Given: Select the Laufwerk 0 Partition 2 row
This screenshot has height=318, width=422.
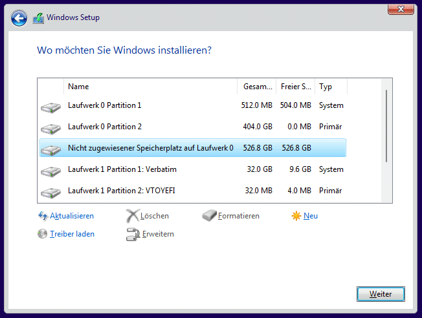Looking at the screenshot, I should point(193,127).
